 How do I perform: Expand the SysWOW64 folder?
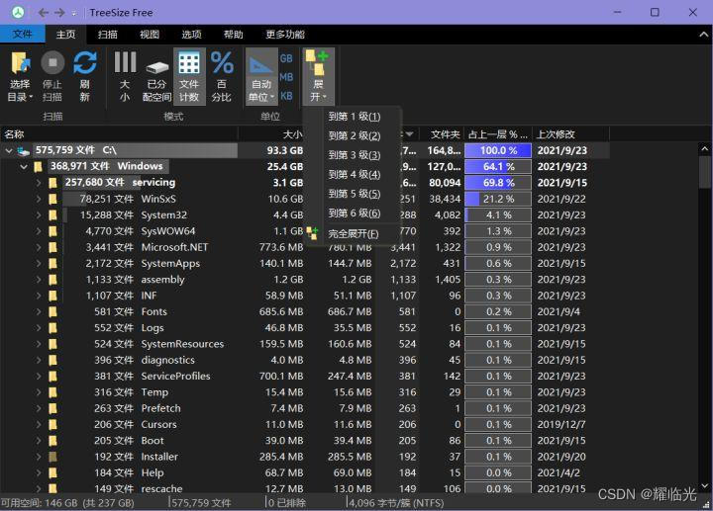39,231
